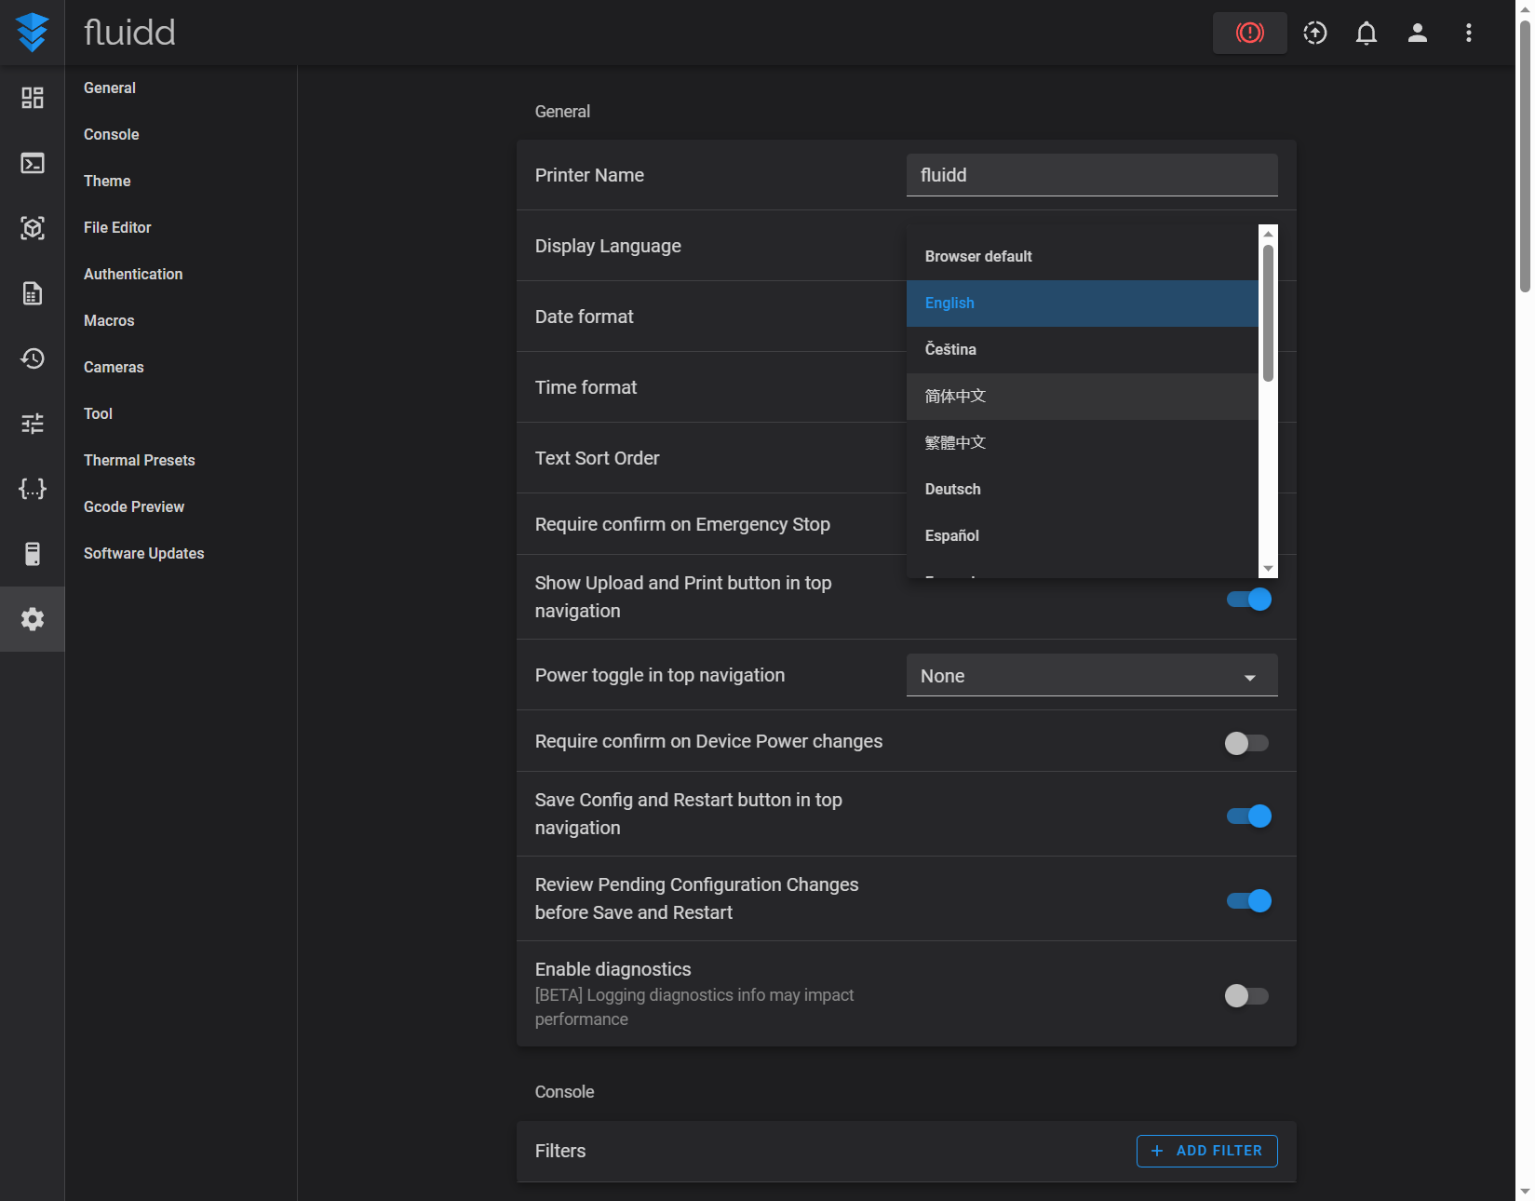Toggle Show Upload and Print button switch
The image size is (1535, 1201).
(1248, 600)
